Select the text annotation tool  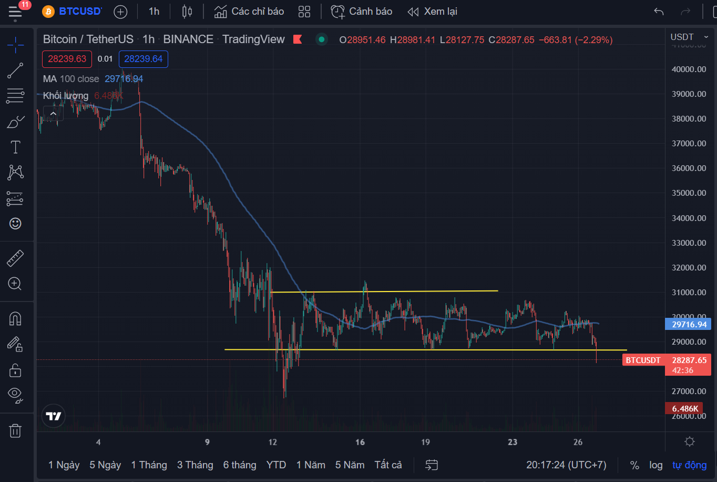tap(15, 147)
